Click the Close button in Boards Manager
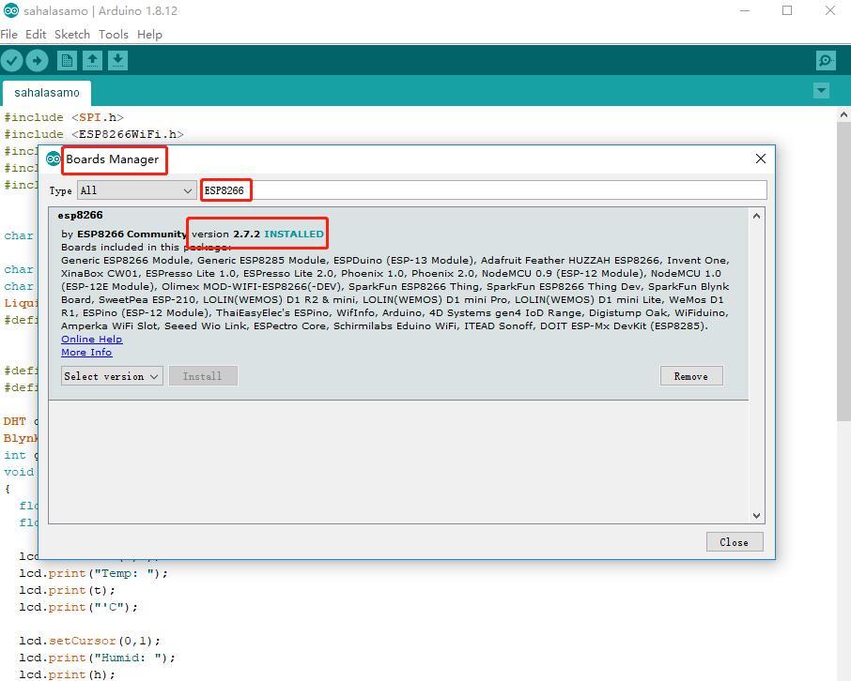Viewport: 851px width, 681px height. click(x=735, y=542)
